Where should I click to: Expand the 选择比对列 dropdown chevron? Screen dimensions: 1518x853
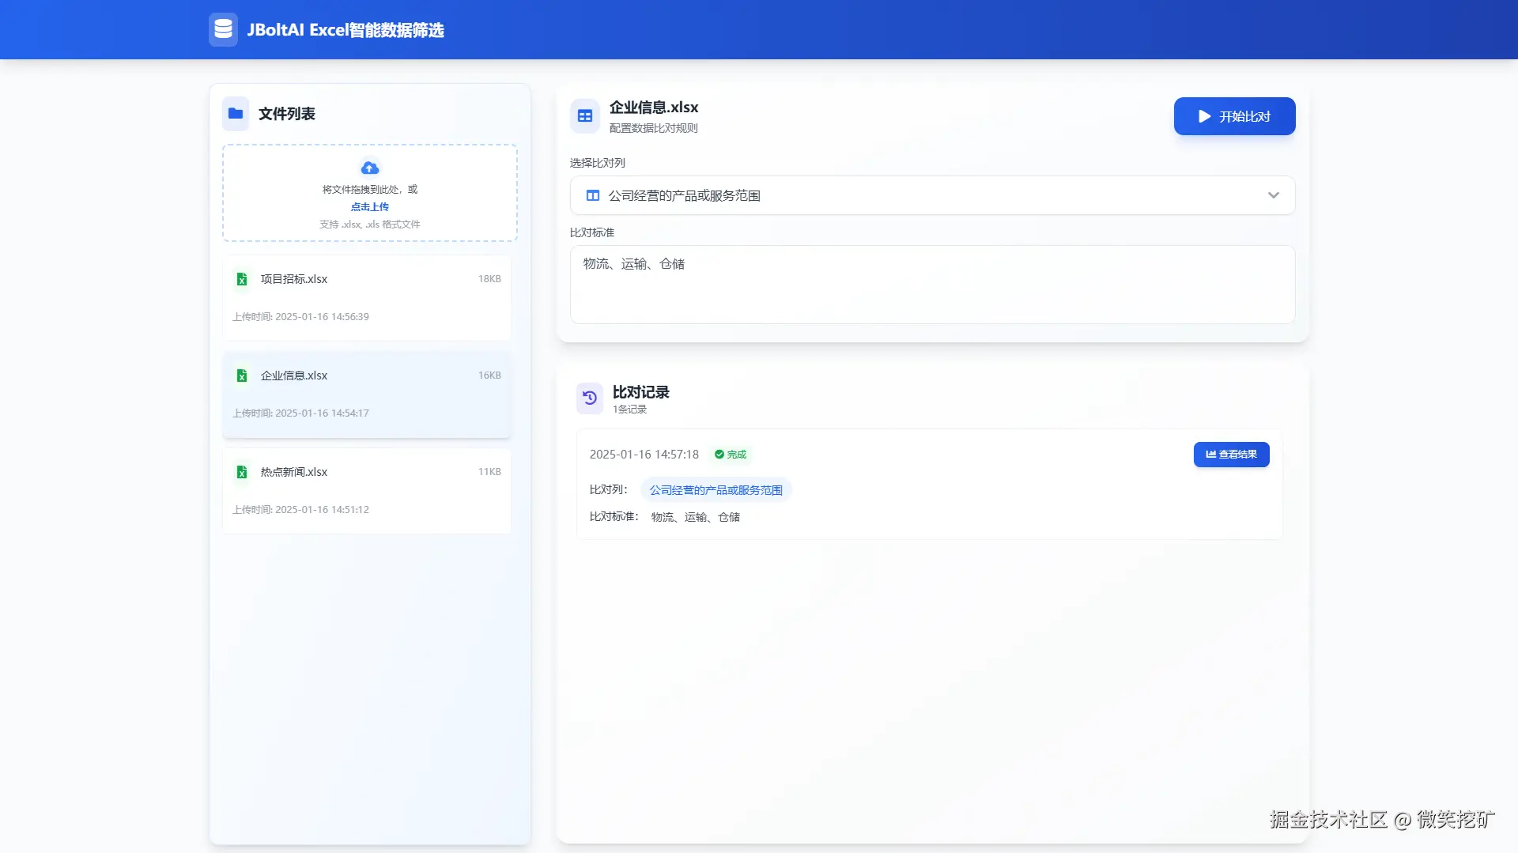click(x=1273, y=195)
